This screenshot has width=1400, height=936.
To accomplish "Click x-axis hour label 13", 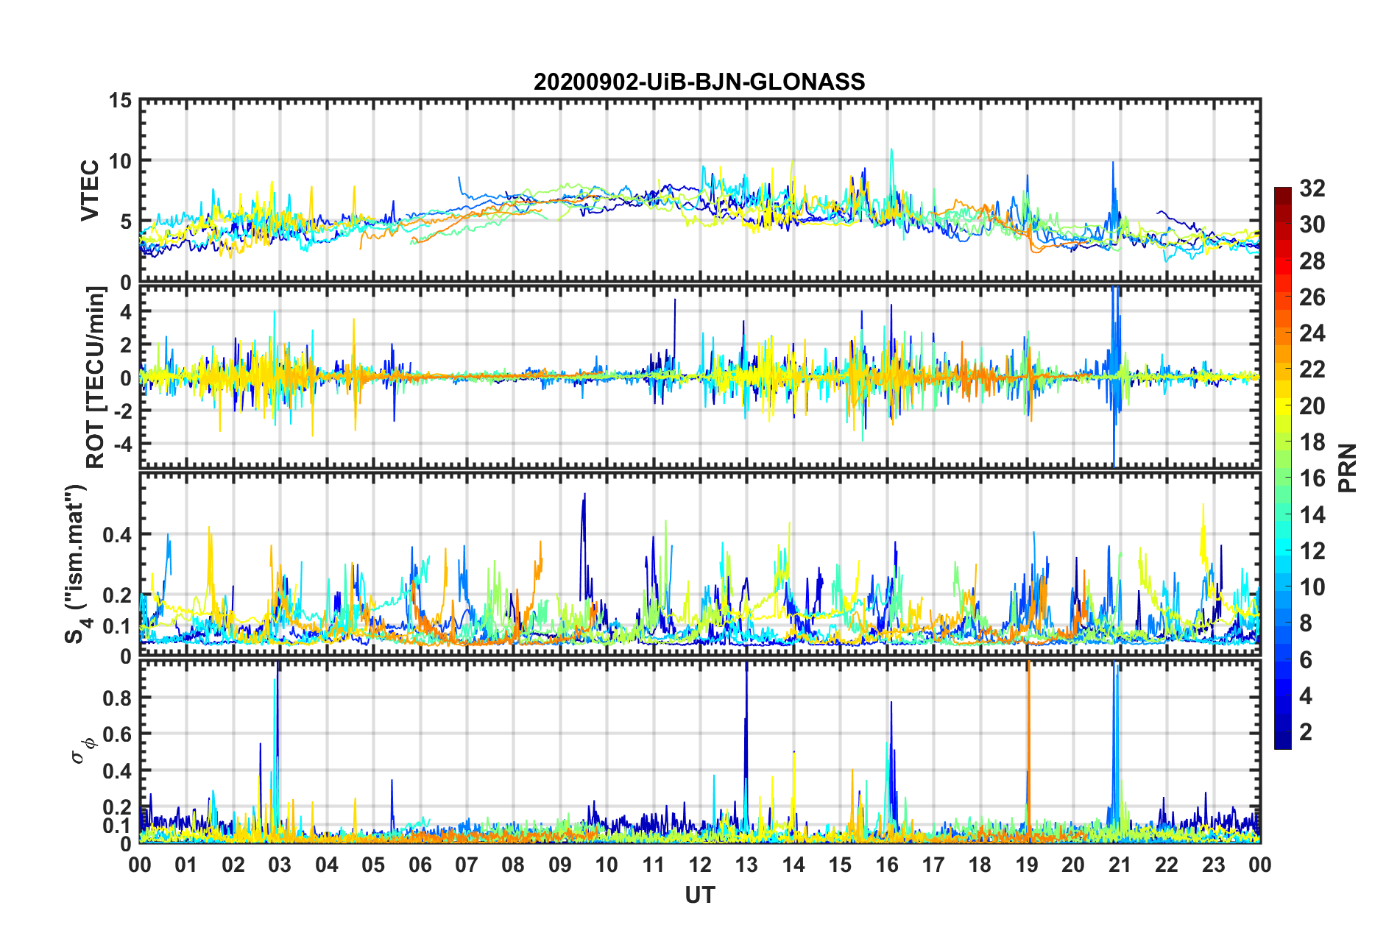I will (746, 865).
